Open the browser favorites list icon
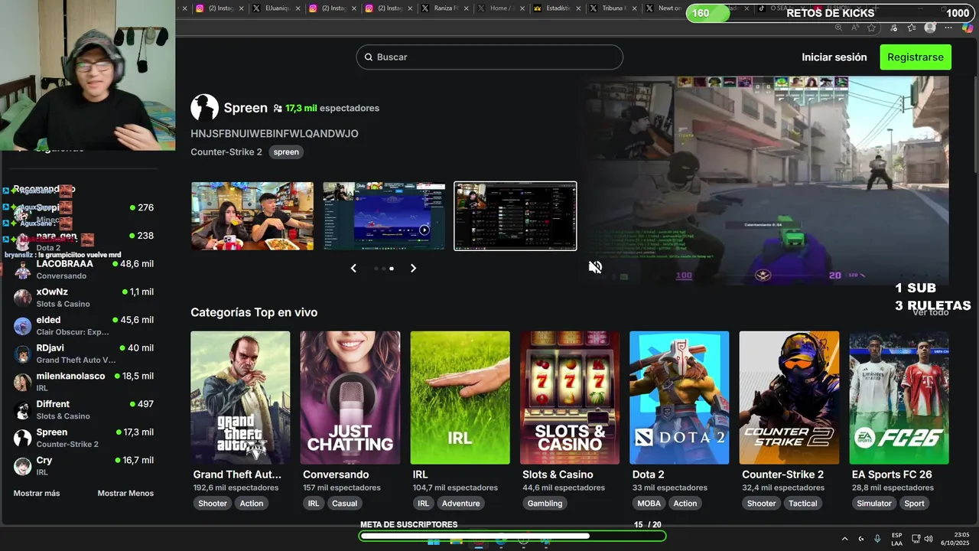 [912, 28]
